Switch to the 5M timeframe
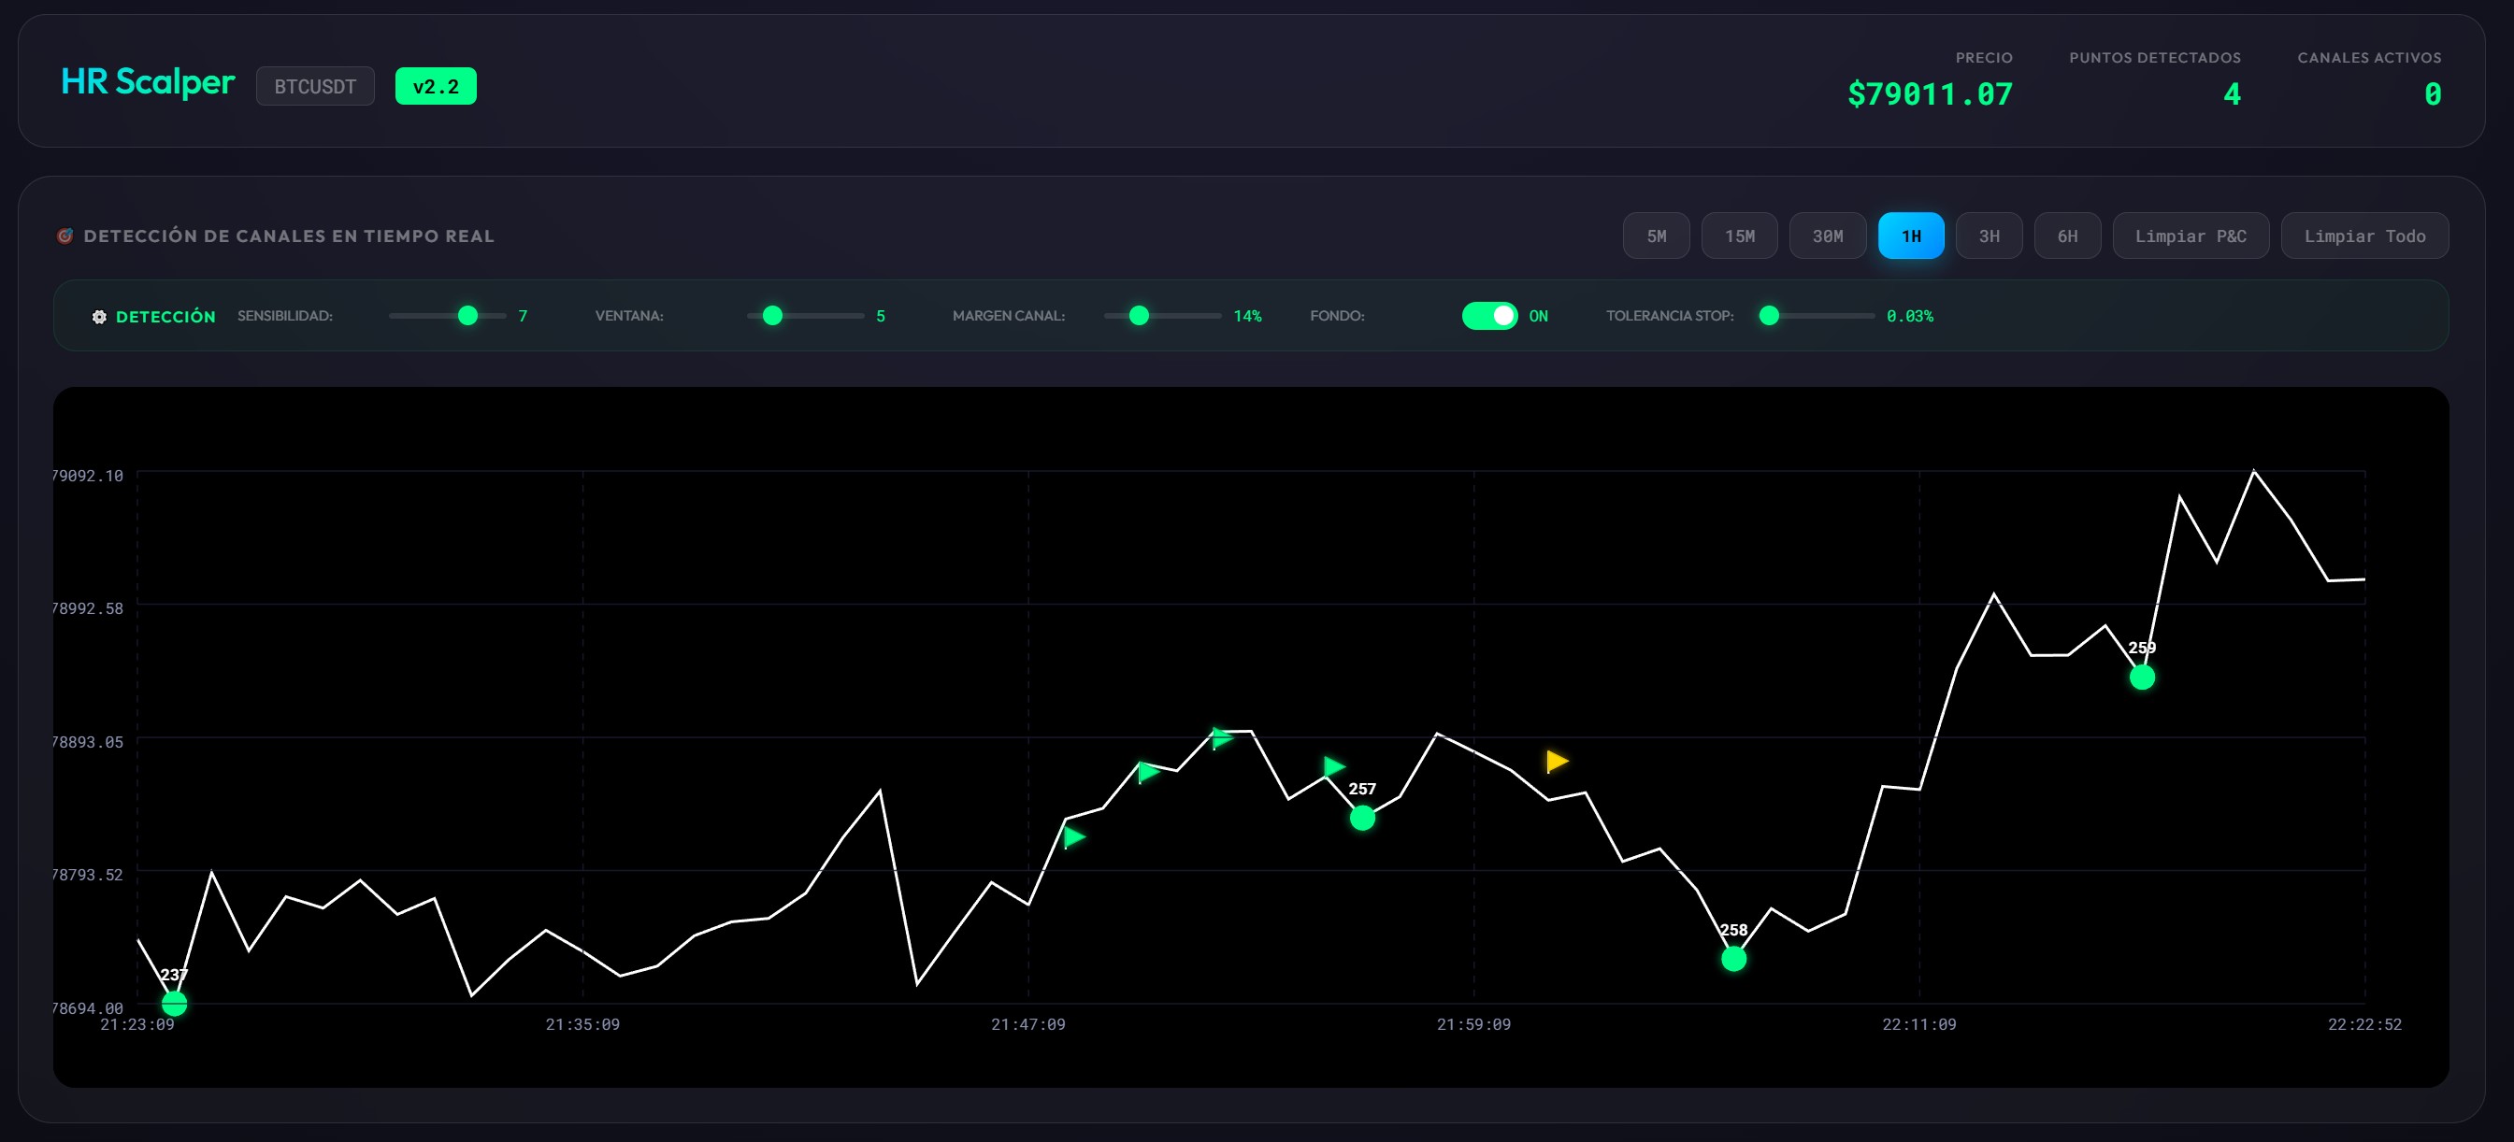The height and width of the screenshot is (1142, 2514). pyautogui.click(x=1656, y=235)
